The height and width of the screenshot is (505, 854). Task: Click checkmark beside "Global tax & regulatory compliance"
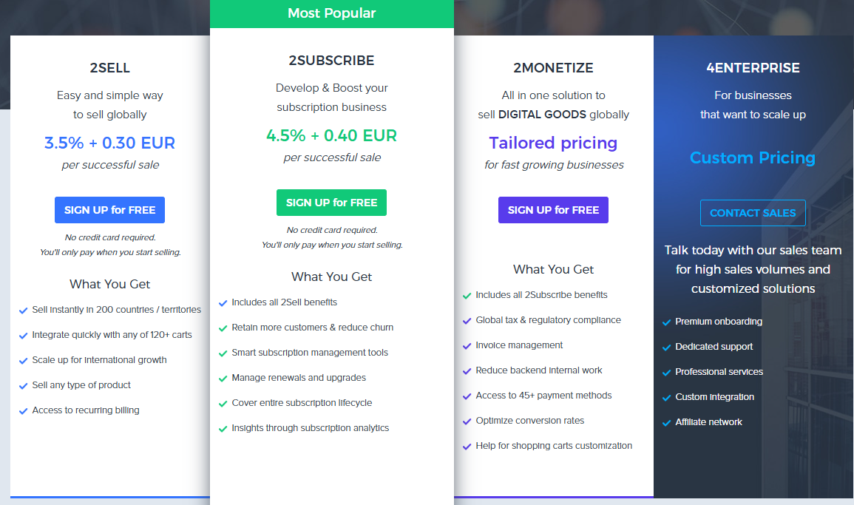click(467, 321)
